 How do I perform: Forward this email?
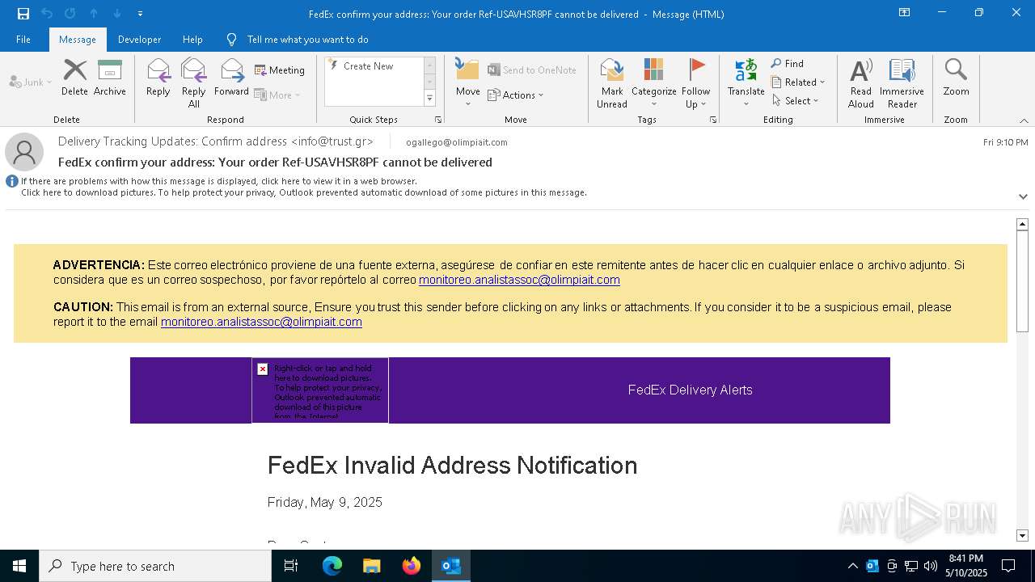click(231, 78)
